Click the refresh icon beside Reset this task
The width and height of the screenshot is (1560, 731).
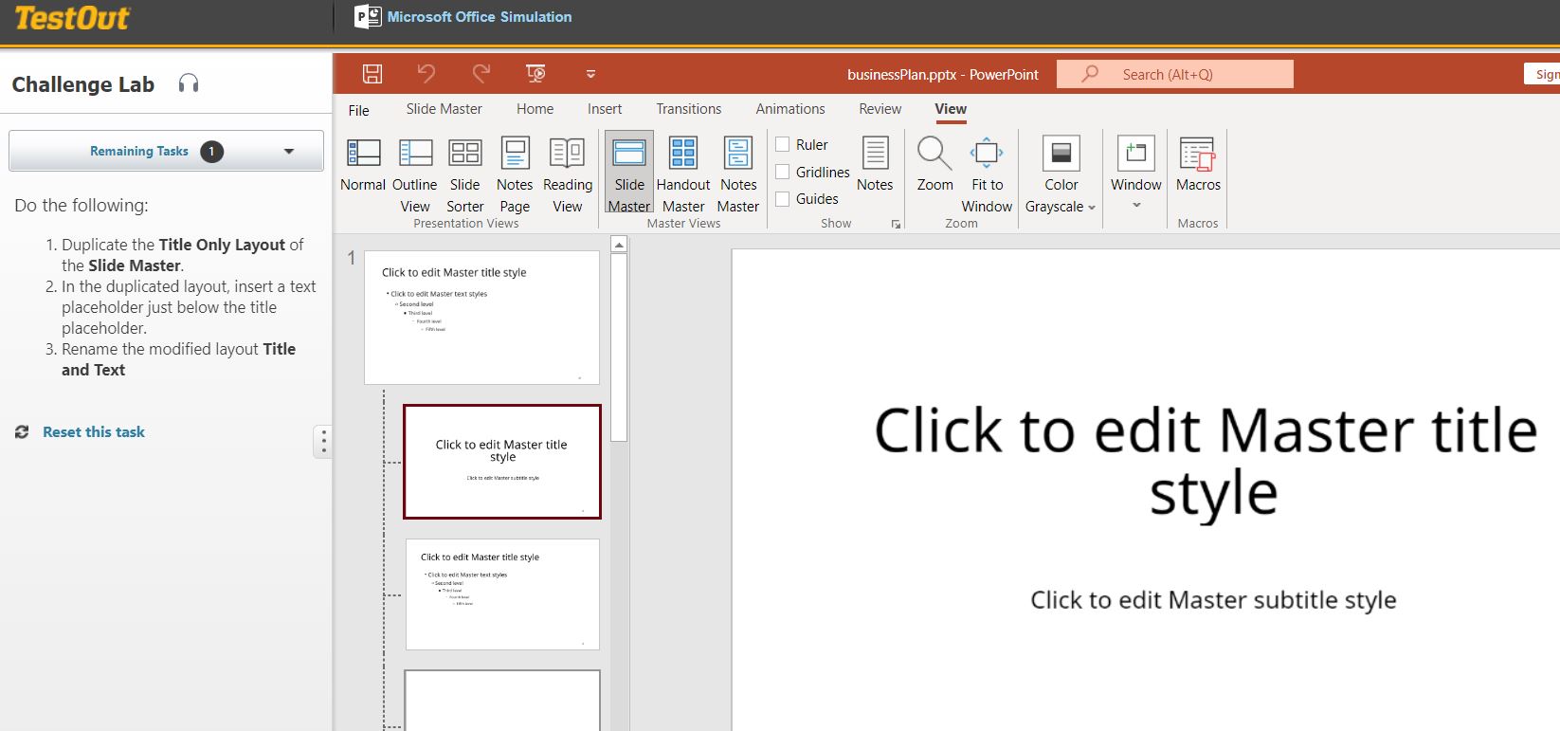22,432
